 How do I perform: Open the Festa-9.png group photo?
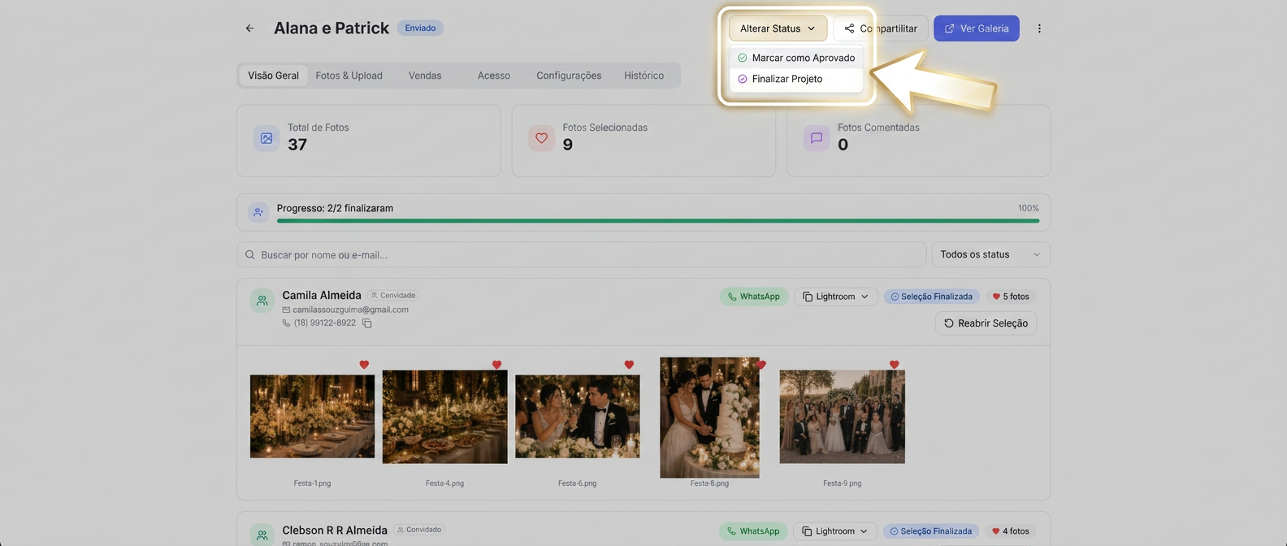pyautogui.click(x=842, y=417)
